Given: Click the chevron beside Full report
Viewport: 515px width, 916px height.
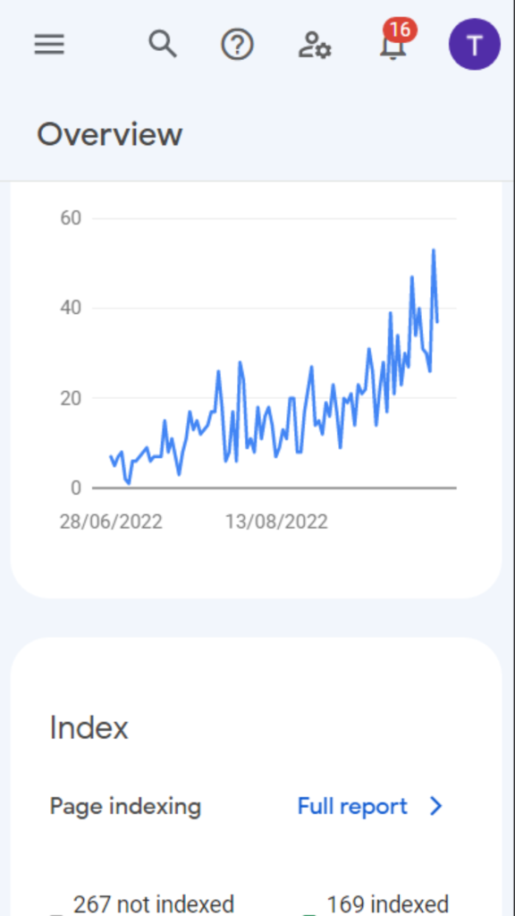Looking at the screenshot, I should click(x=435, y=806).
